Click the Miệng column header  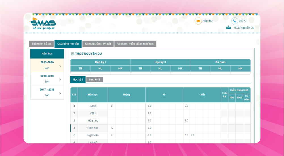pos(127,95)
